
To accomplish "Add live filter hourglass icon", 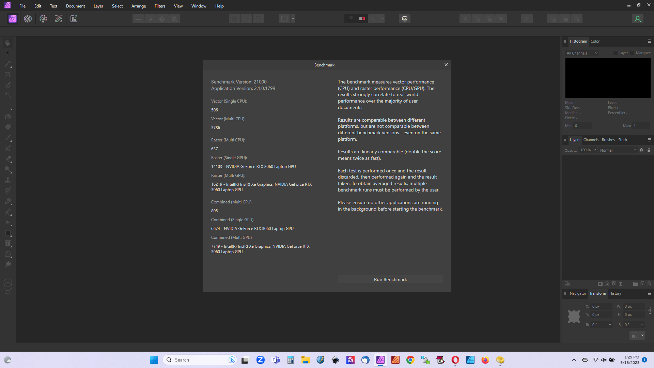I will [621, 284].
